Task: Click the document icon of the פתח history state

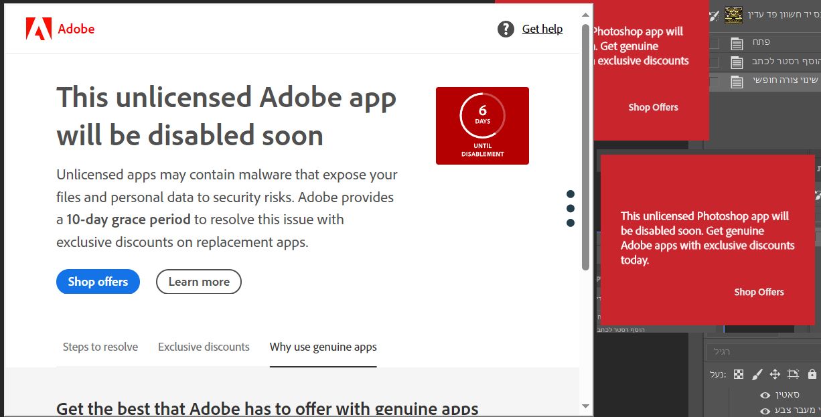Action: pos(737,44)
